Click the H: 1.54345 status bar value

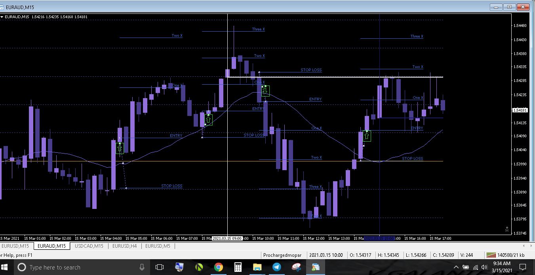click(388, 255)
